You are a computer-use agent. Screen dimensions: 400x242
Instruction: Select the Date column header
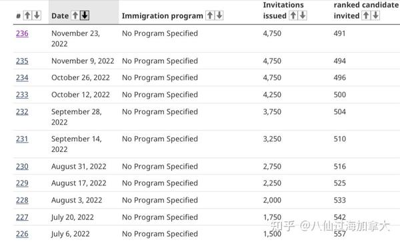coord(60,16)
